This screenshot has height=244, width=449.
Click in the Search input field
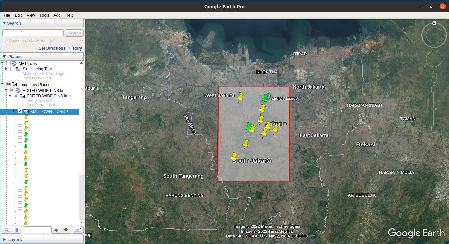[33, 33]
